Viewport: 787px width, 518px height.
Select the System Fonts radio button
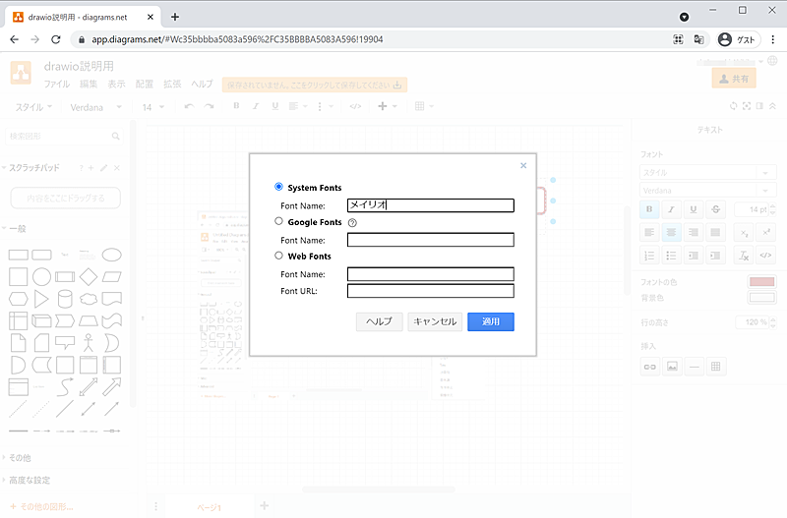click(x=279, y=187)
